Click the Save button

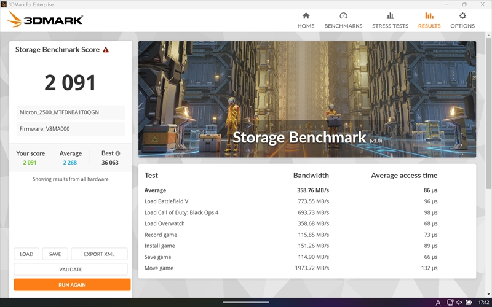coord(55,254)
